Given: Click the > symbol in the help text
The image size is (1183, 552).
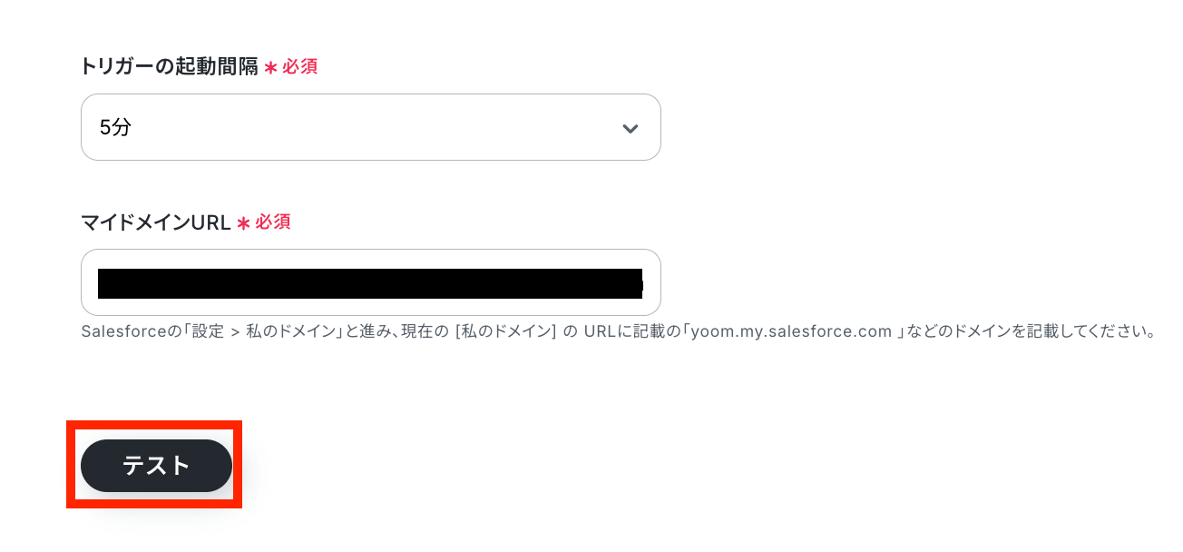Looking at the screenshot, I should 234,331.
